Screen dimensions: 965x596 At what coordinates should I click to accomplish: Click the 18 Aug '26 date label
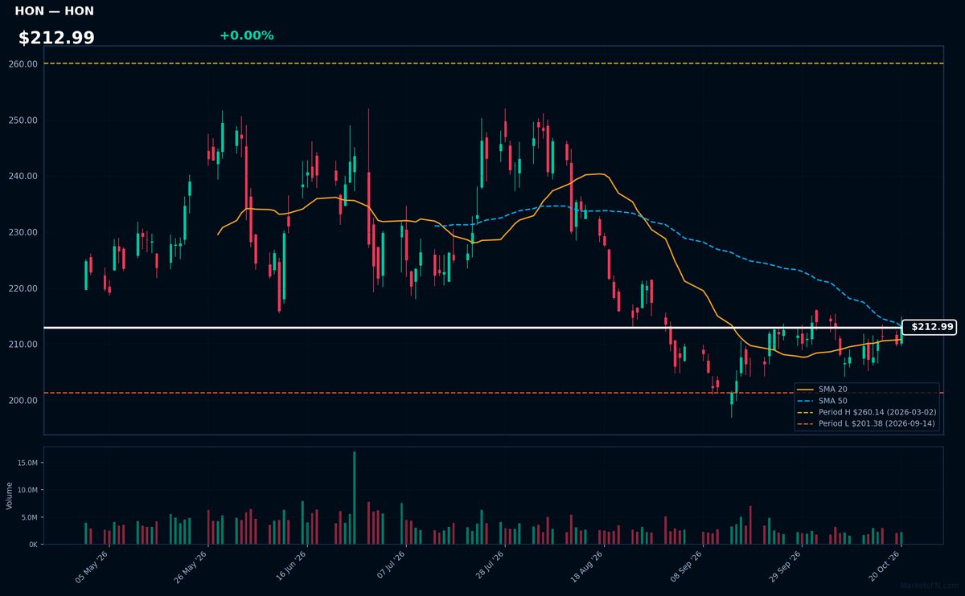click(x=588, y=566)
